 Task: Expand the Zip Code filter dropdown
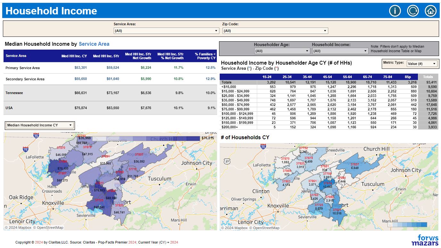(275, 31)
